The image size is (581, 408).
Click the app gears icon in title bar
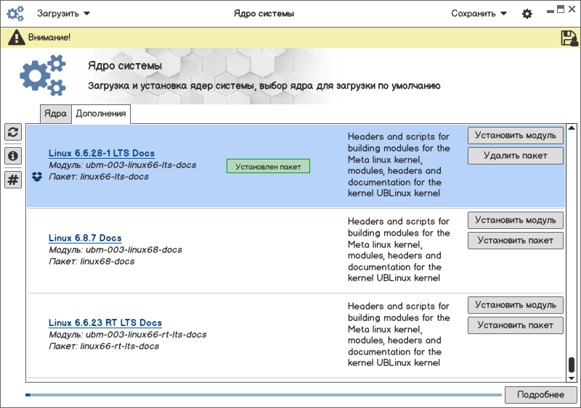(15, 14)
